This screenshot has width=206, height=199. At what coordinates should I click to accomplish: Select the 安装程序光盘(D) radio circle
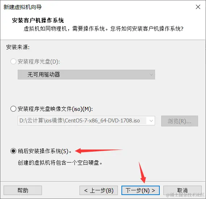(13, 61)
